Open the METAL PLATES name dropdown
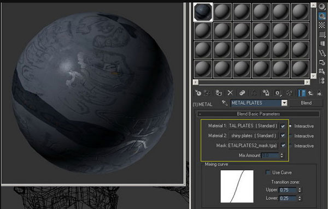 click(x=284, y=103)
